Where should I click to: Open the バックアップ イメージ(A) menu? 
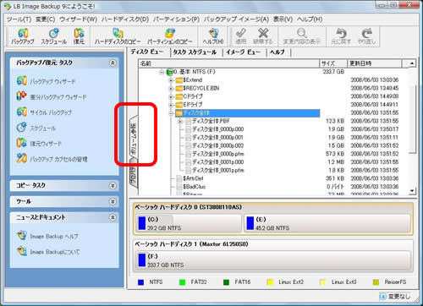pos(236,19)
